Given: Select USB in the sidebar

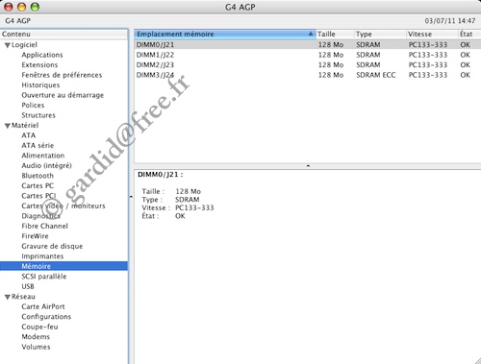Looking at the screenshot, I should point(28,286).
